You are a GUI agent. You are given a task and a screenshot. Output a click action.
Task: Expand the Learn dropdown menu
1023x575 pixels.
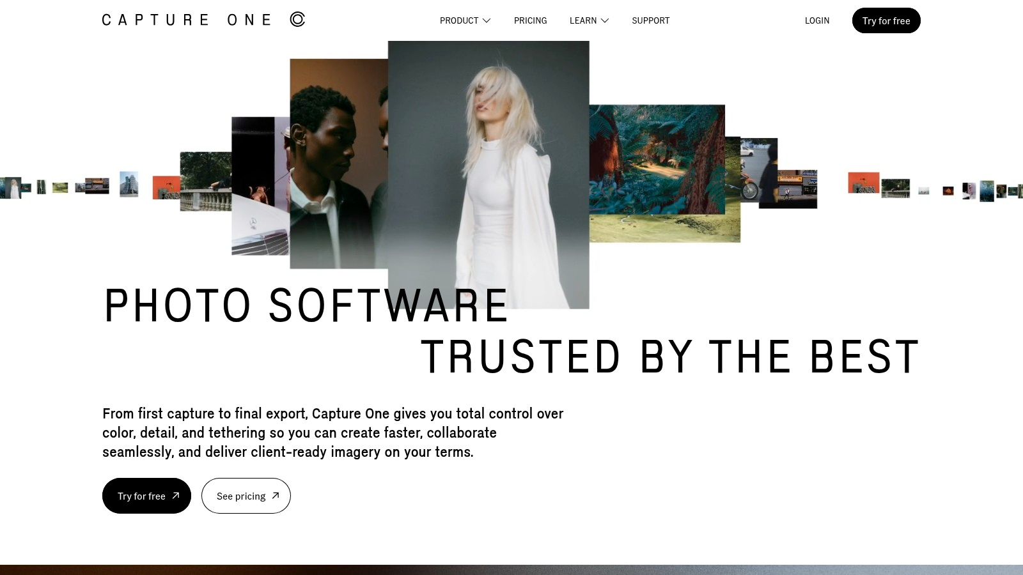click(589, 20)
